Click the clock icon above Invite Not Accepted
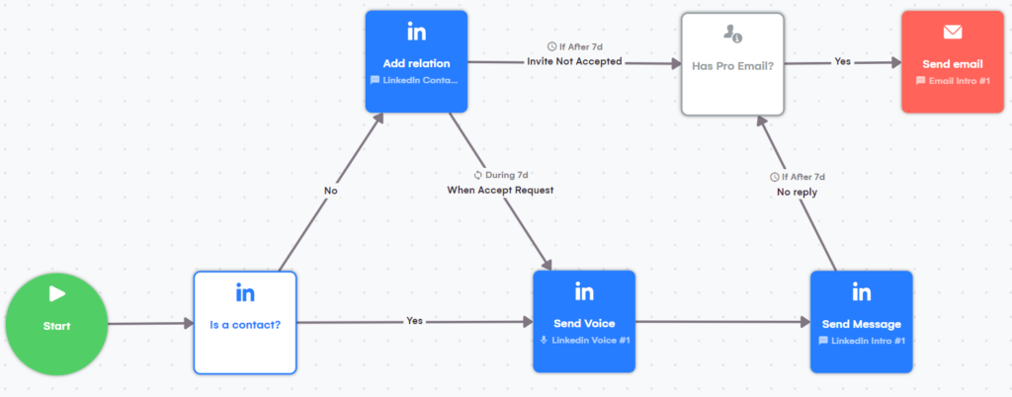The width and height of the screenshot is (1012, 397). (x=551, y=46)
